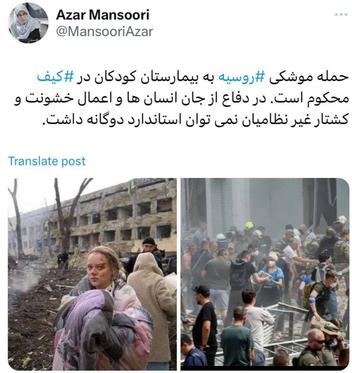The height and width of the screenshot is (373, 352).
Task: Open the #کیف hashtag
Action: [x=55, y=78]
